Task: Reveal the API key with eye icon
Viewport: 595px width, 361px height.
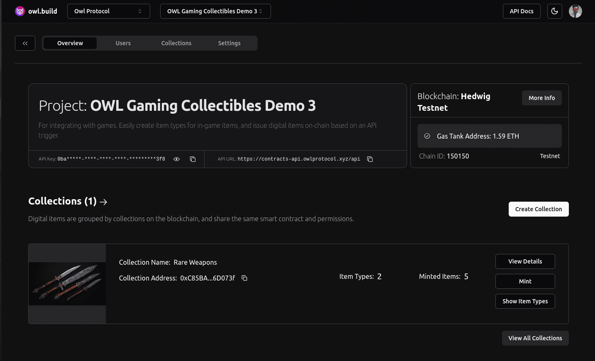Action: pos(176,159)
